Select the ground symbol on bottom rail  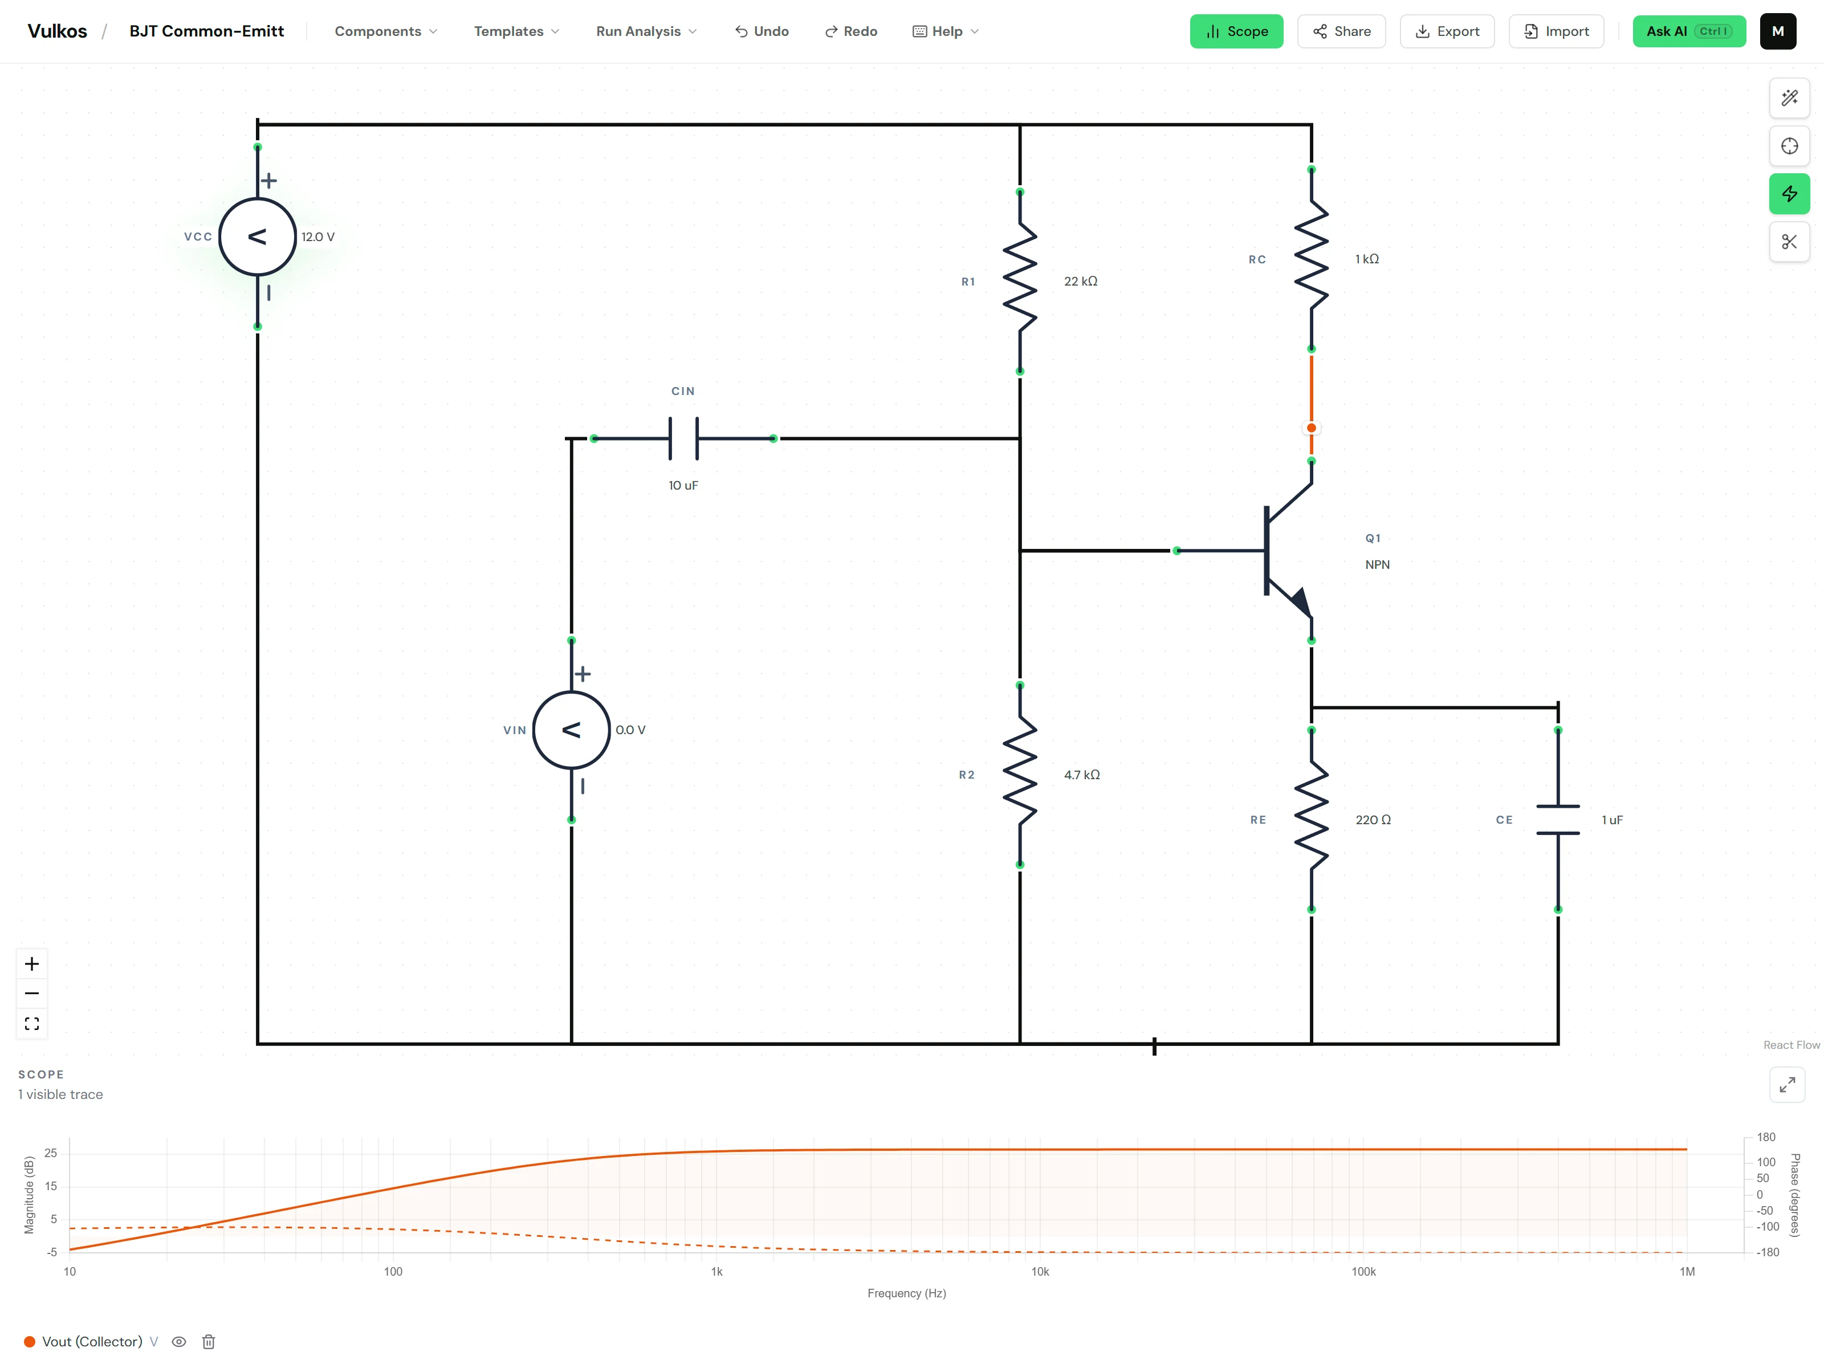1154,1045
